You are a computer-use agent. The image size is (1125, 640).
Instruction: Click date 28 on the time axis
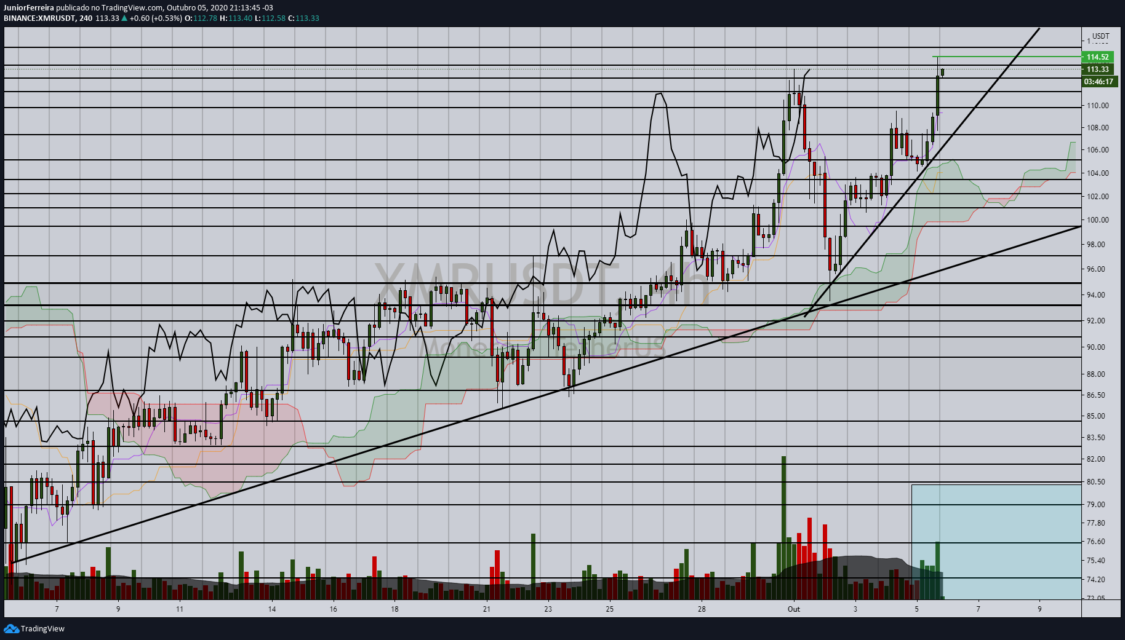tap(702, 609)
